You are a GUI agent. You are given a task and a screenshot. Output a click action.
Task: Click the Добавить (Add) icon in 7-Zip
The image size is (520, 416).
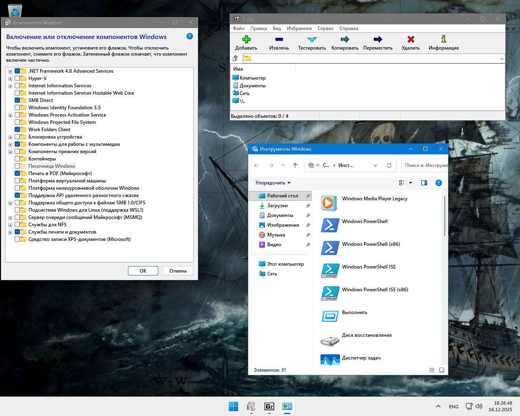click(247, 43)
